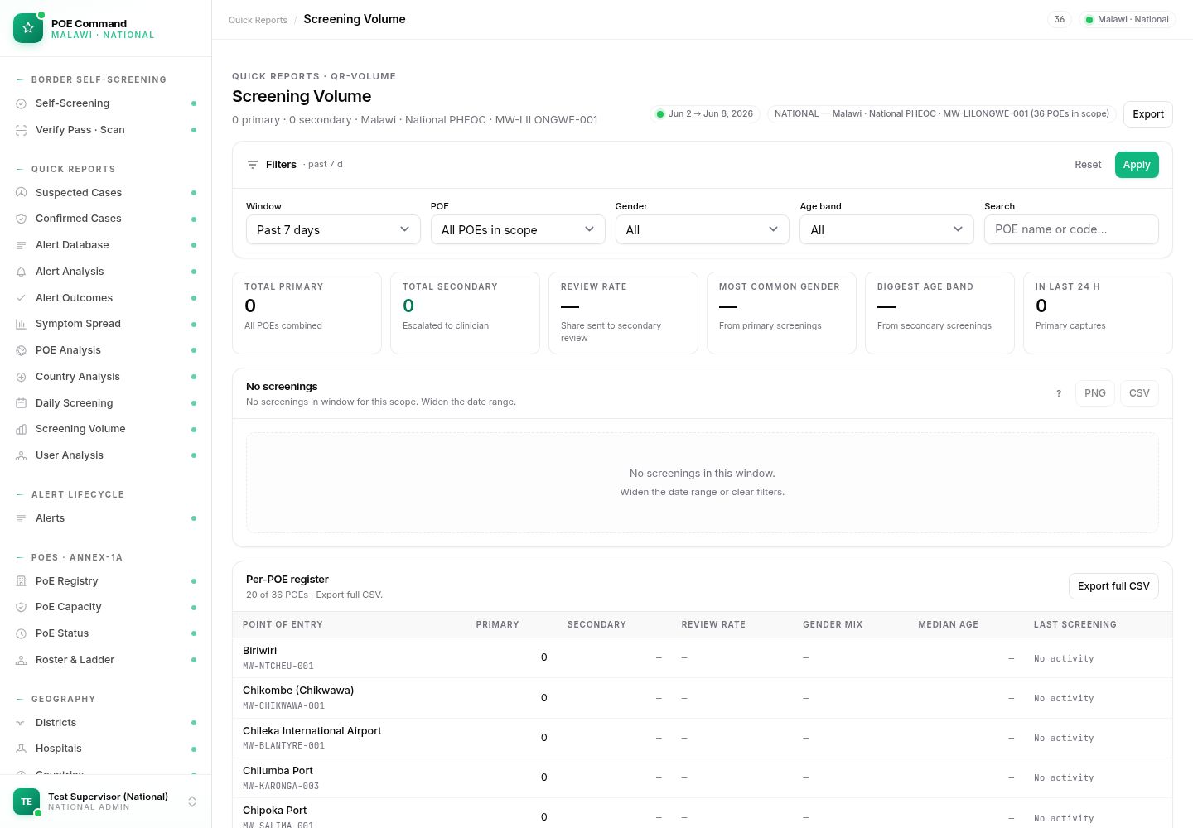
Task: Click the In Last 24 H card
Action: tap(1098, 313)
